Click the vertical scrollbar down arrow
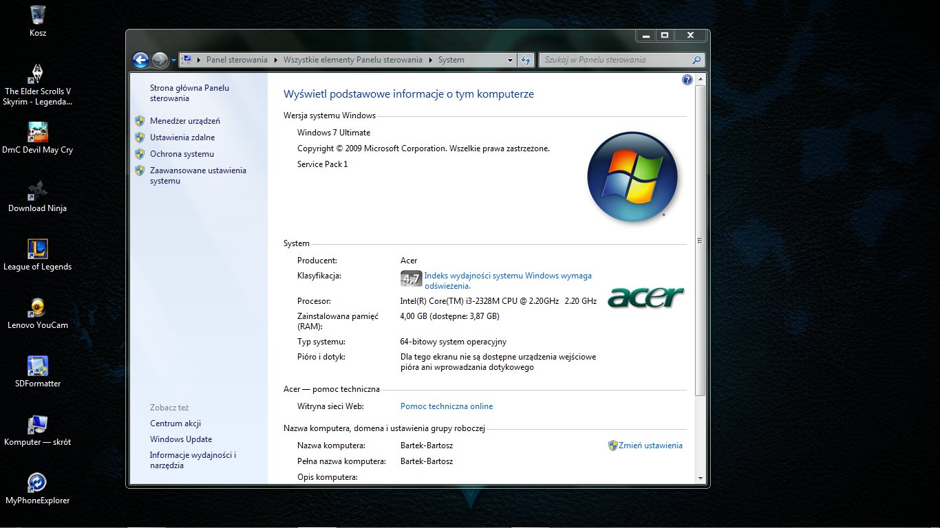 click(700, 478)
